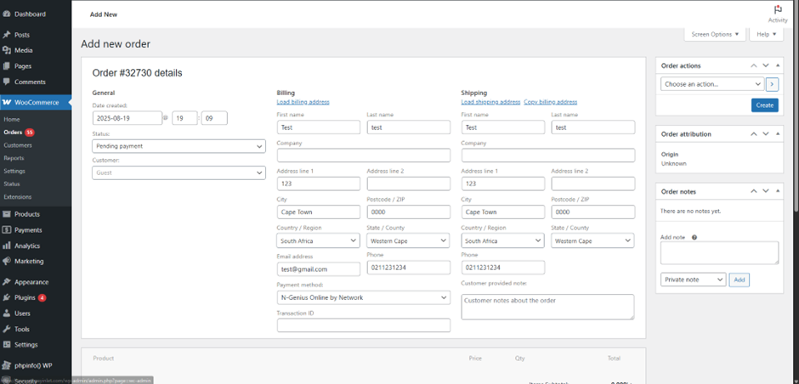Move Order notes panel down

pyautogui.click(x=765, y=191)
